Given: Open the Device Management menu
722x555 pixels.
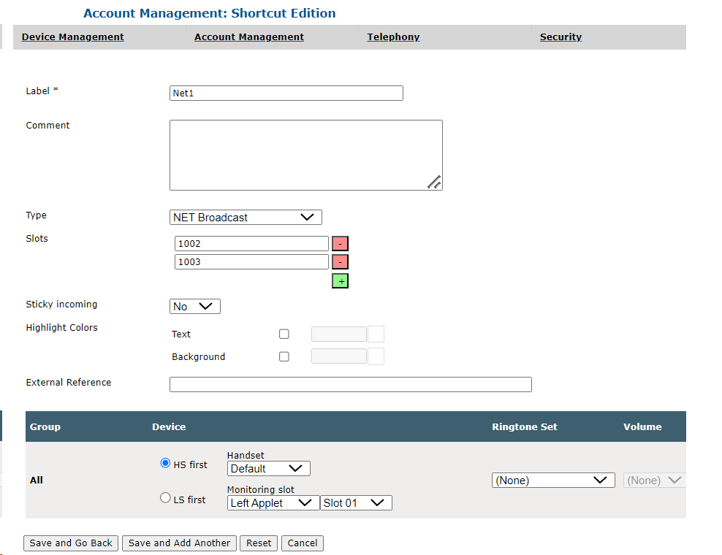Looking at the screenshot, I should 73,37.
